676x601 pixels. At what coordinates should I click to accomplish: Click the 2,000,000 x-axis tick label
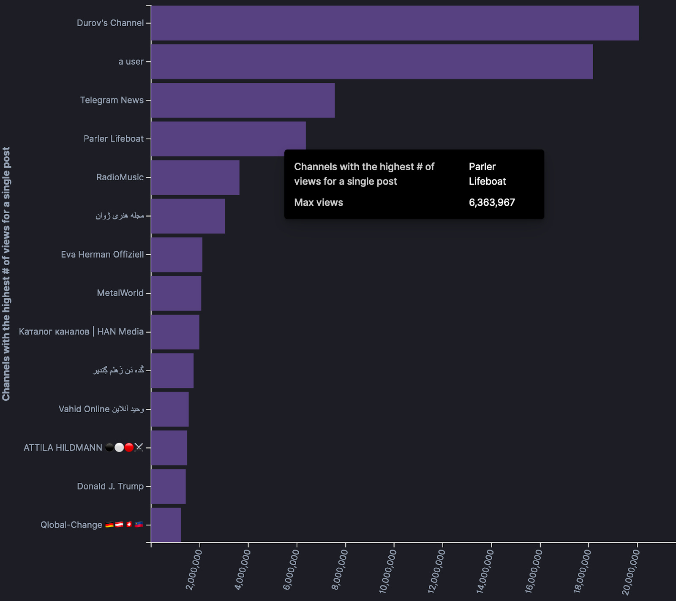[x=194, y=570]
